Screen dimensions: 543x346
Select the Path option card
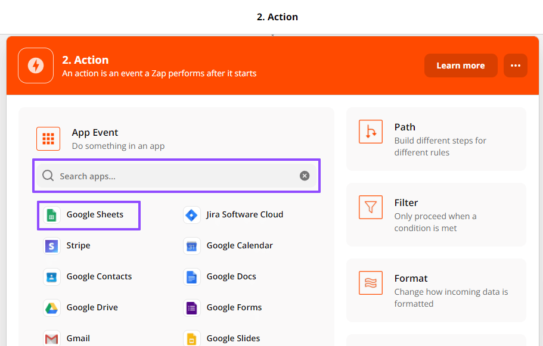coord(436,139)
